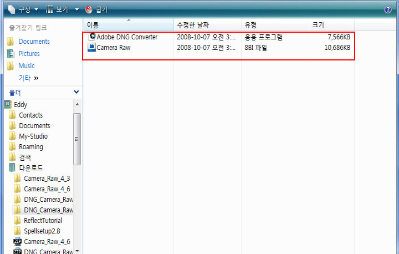This screenshot has width=399, height=254.
Task: Select the Roaming folder in tree
Action: pyautogui.click(x=31, y=147)
